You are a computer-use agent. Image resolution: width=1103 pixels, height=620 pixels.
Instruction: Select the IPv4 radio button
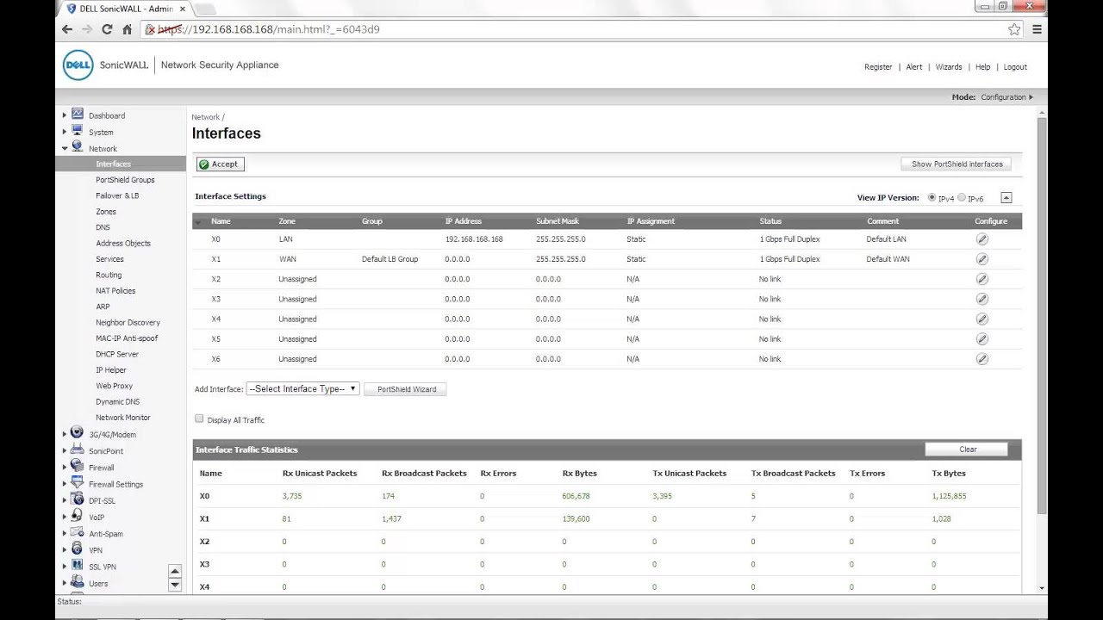932,197
